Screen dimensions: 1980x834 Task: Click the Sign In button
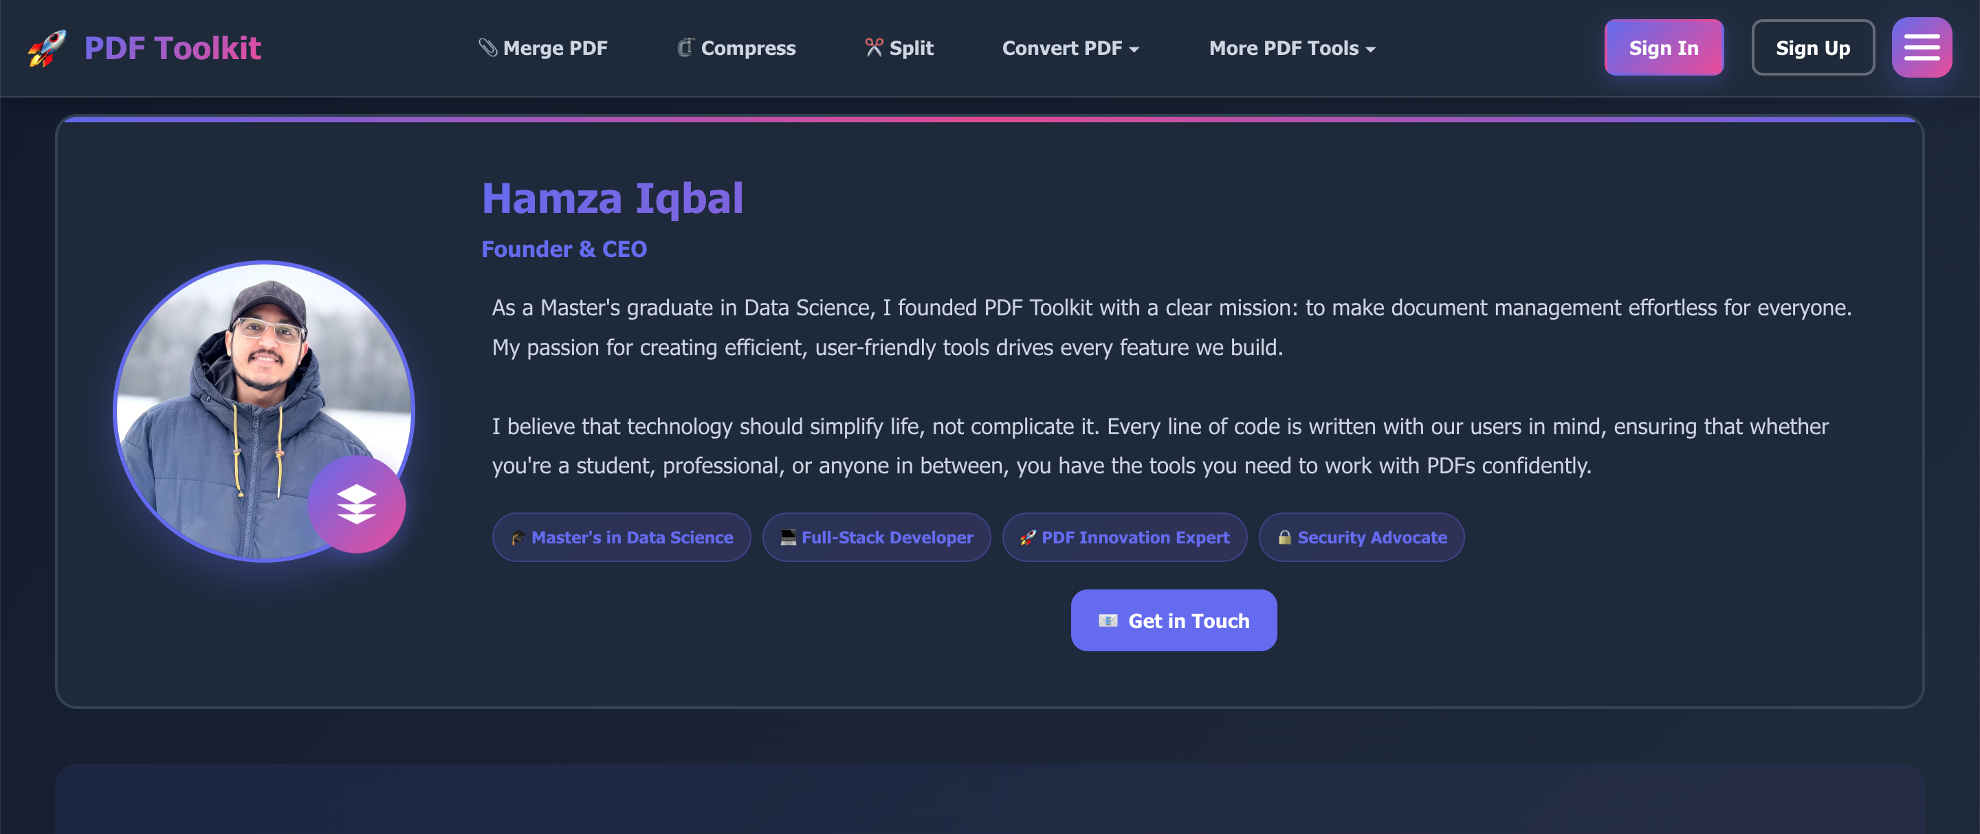pos(1663,47)
